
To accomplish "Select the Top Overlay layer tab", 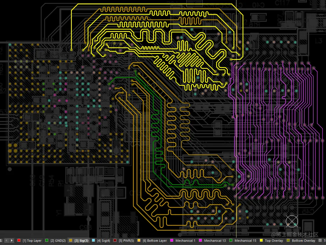I will coord(271,241).
